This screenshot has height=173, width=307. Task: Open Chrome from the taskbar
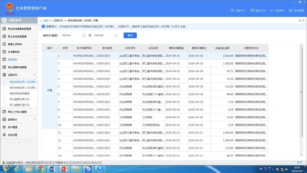[41, 169]
